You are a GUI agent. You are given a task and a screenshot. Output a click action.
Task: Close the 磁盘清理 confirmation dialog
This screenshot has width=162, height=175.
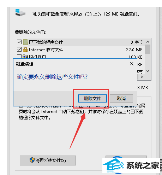pos(132,64)
